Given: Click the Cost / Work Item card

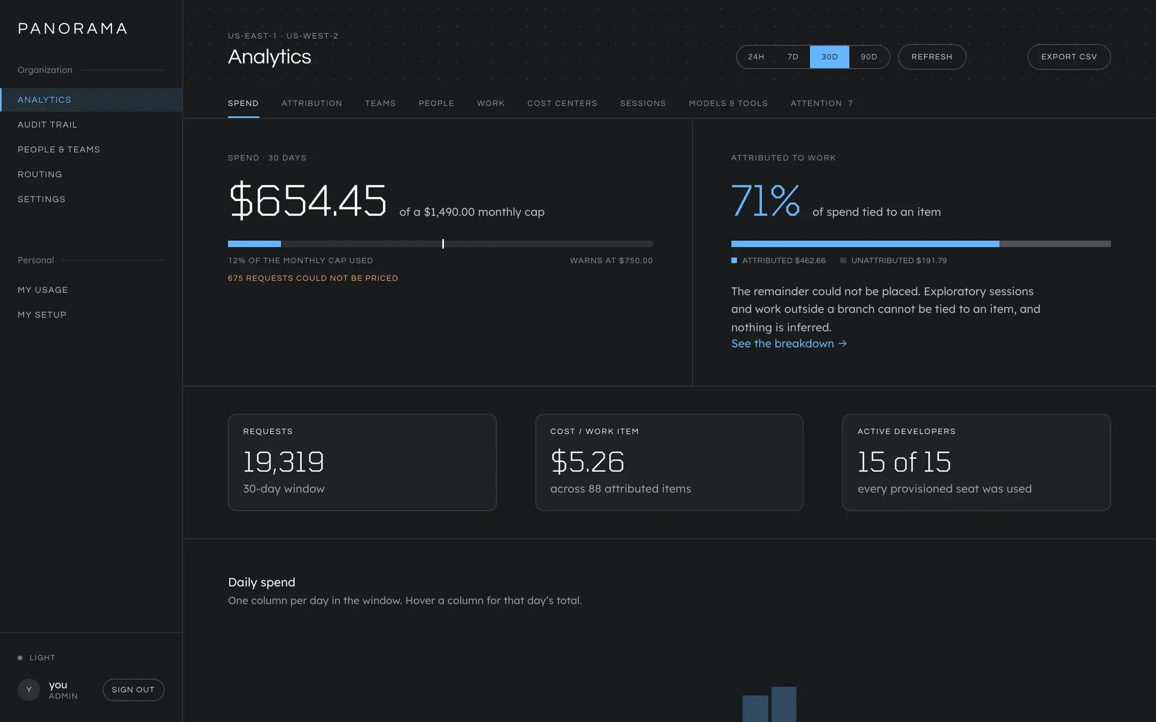Looking at the screenshot, I should click(669, 462).
